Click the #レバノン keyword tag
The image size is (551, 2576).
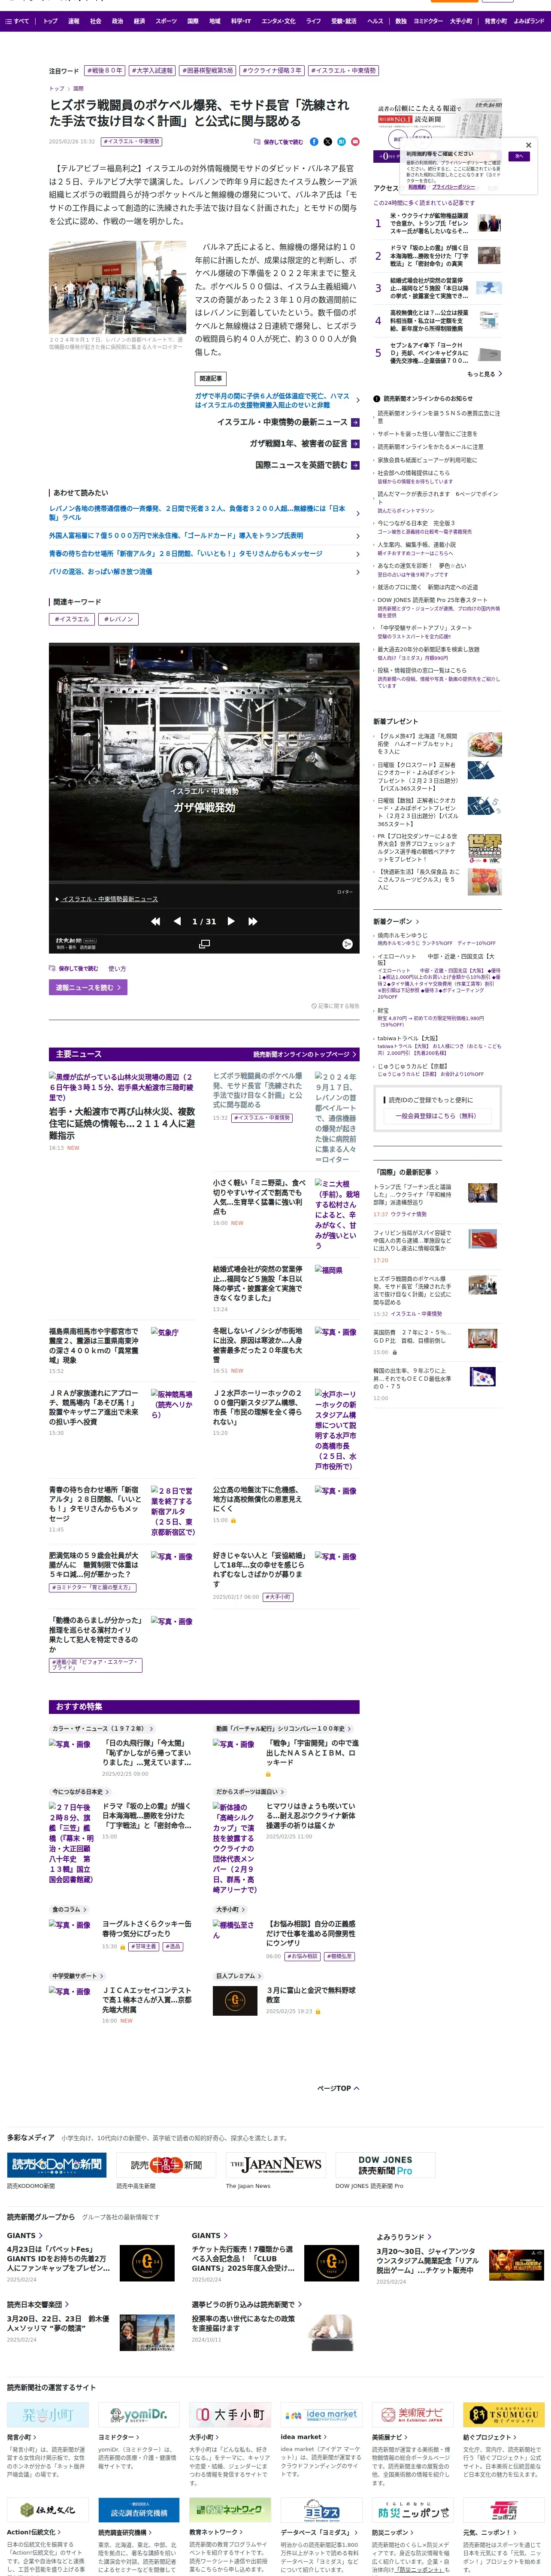coord(119,619)
